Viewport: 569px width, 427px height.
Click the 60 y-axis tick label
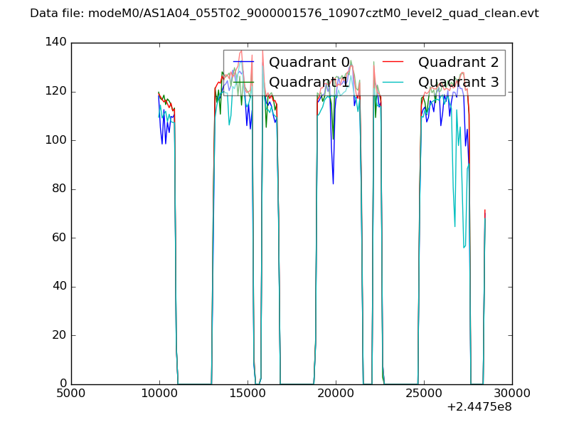click(x=58, y=238)
